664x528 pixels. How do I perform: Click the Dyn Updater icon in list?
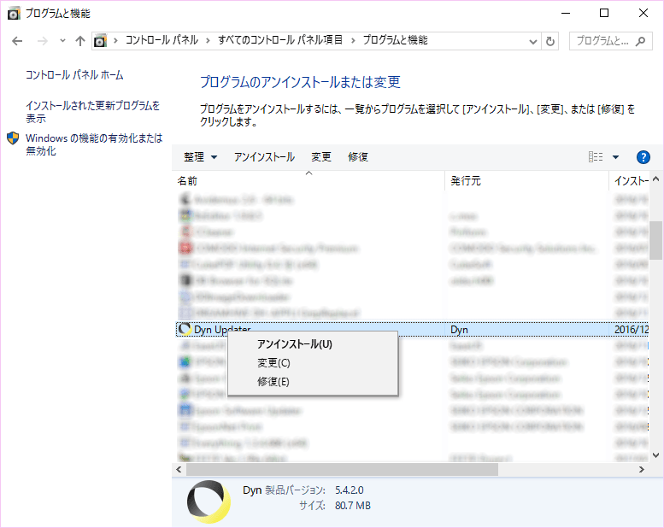(184, 330)
